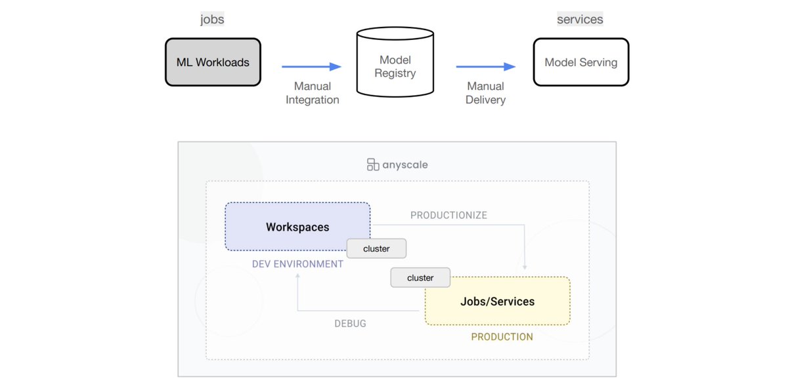Click the Jobs/Services node

coord(497,302)
